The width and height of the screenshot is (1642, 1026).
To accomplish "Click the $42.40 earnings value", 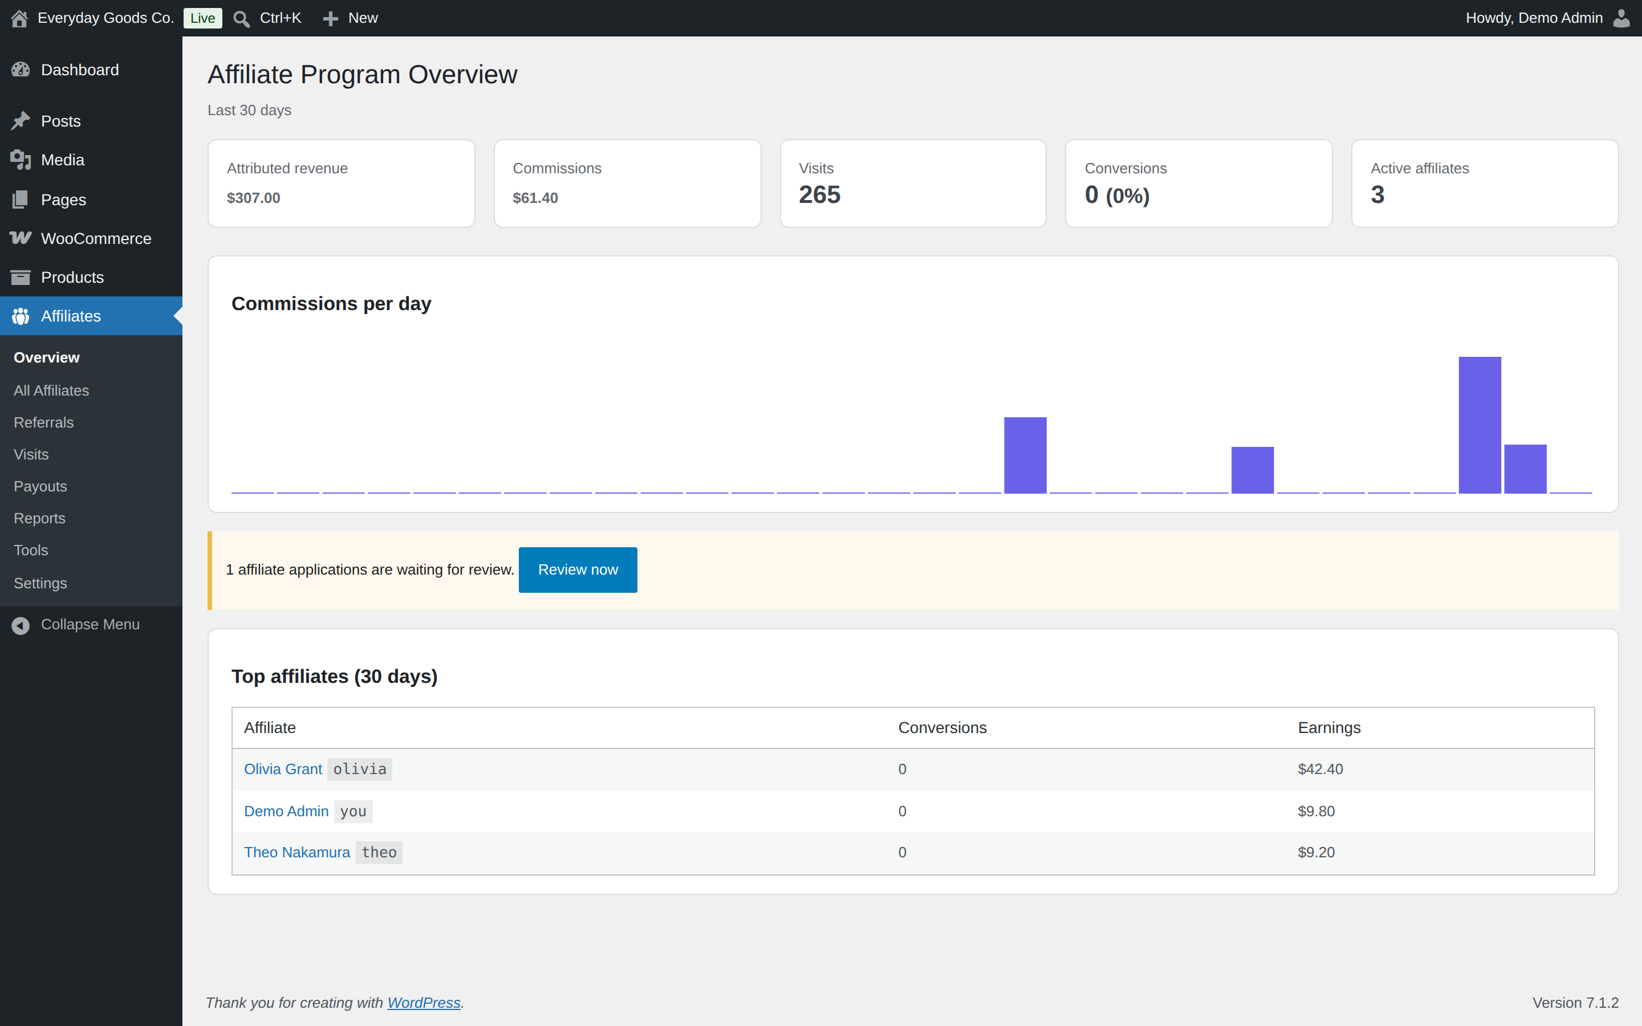I will 1320,769.
